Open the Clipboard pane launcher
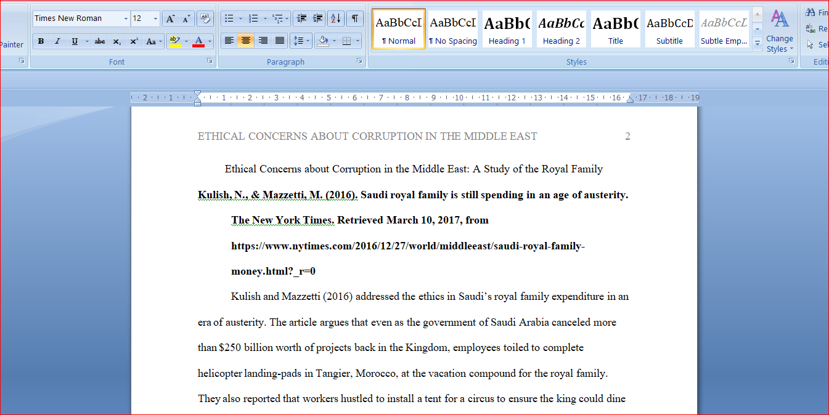The height and width of the screenshot is (415, 829). tap(22, 61)
